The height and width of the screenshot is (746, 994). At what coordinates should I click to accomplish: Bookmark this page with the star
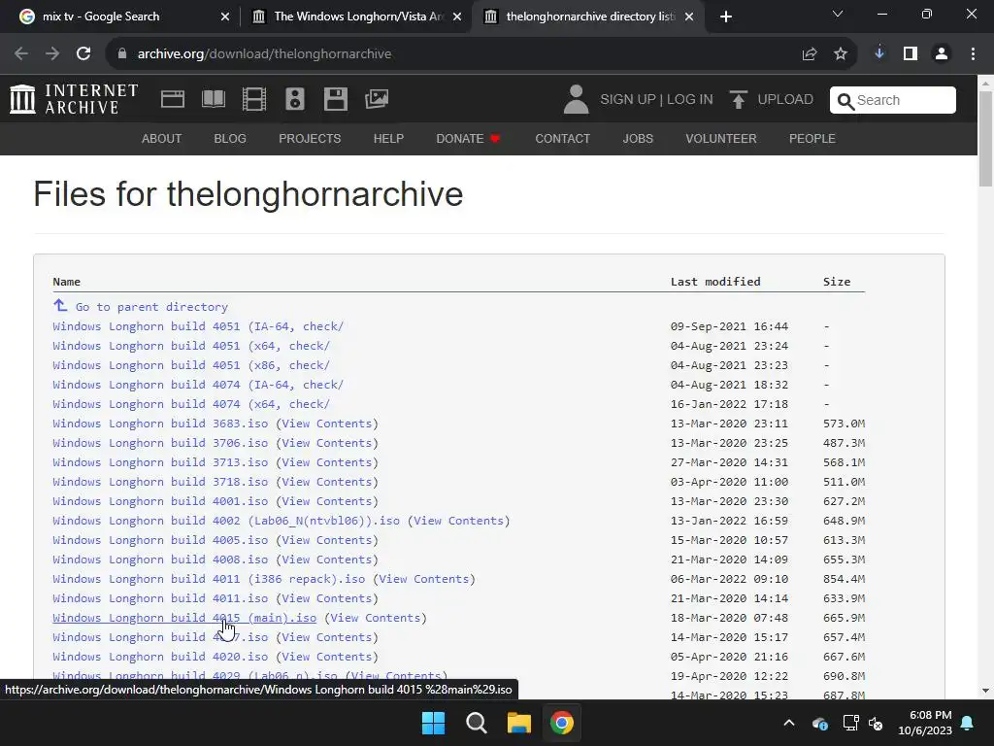(841, 54)
